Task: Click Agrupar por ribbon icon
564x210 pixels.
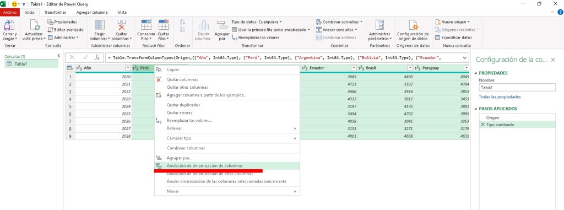Action: [222, 25]
